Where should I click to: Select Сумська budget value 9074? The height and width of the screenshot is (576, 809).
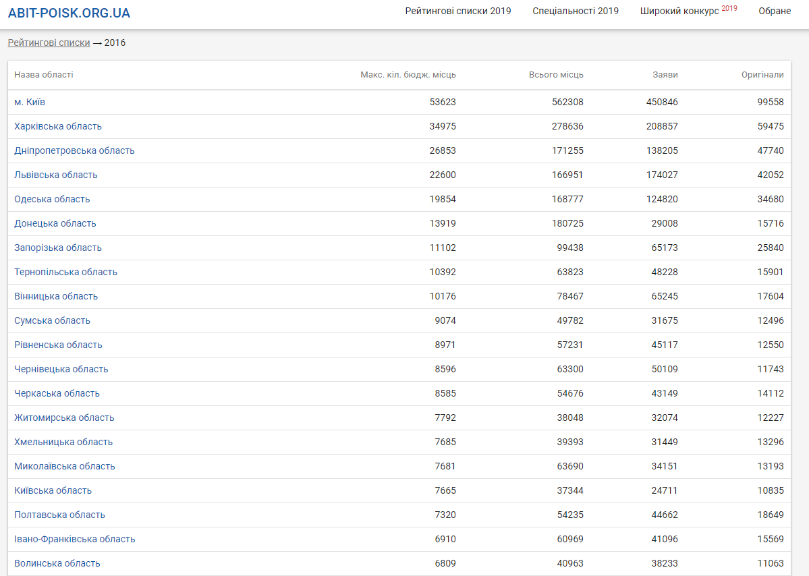click(x=445, y=320)
